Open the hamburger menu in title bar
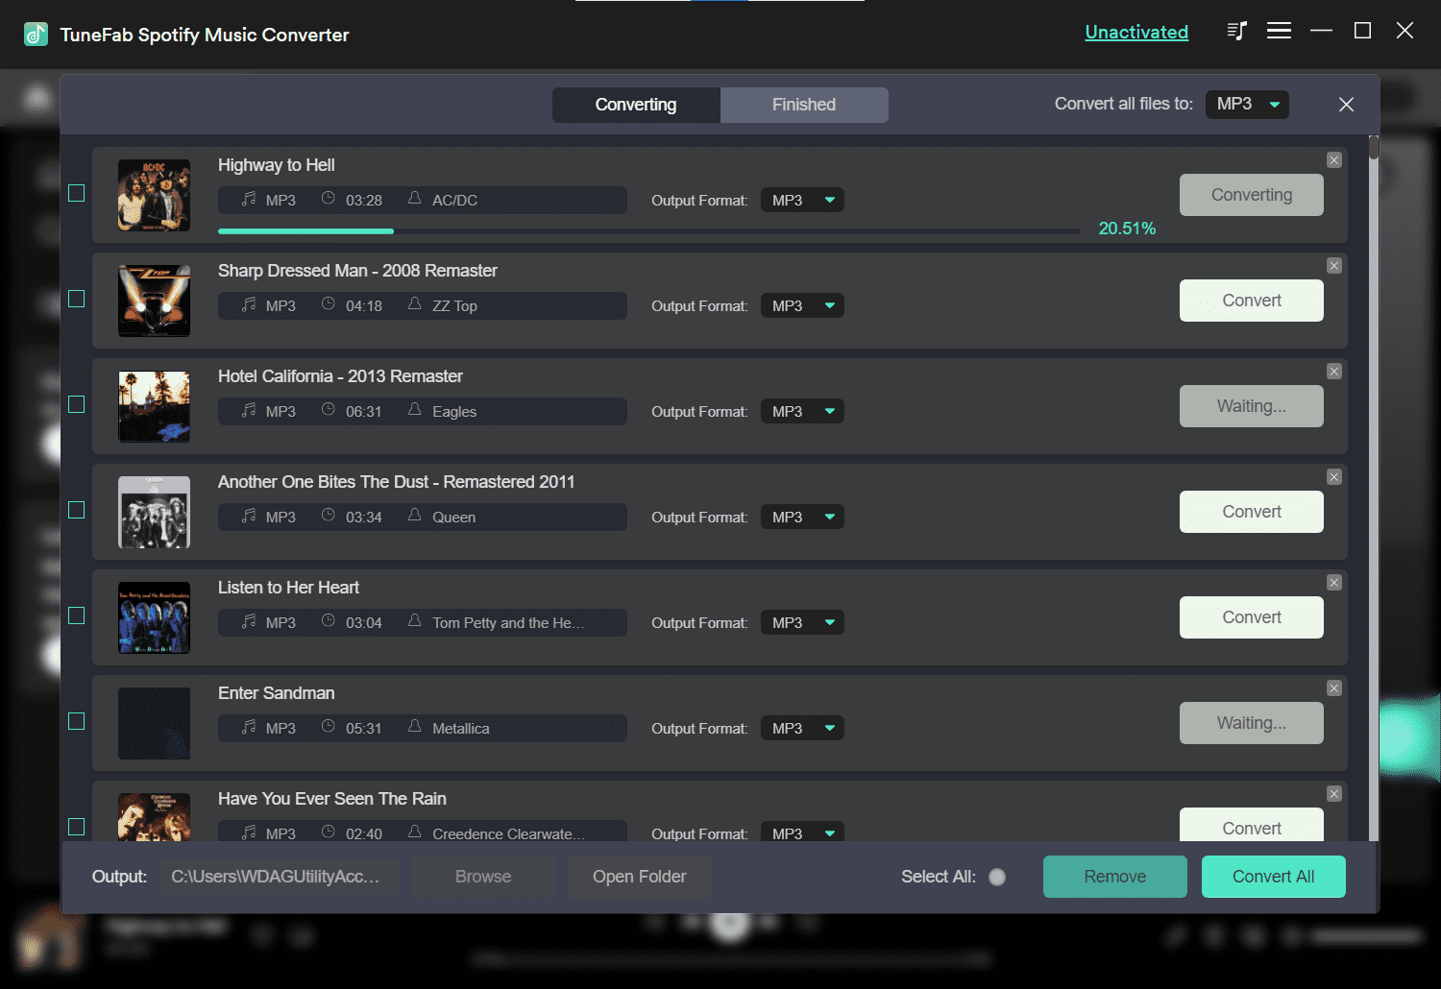 1279,31
